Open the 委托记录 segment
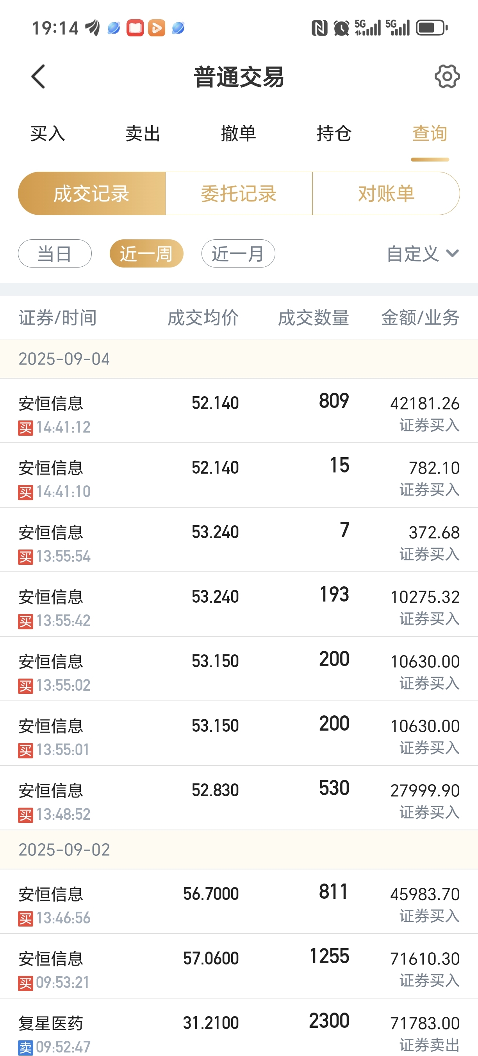 click(239, 194)
